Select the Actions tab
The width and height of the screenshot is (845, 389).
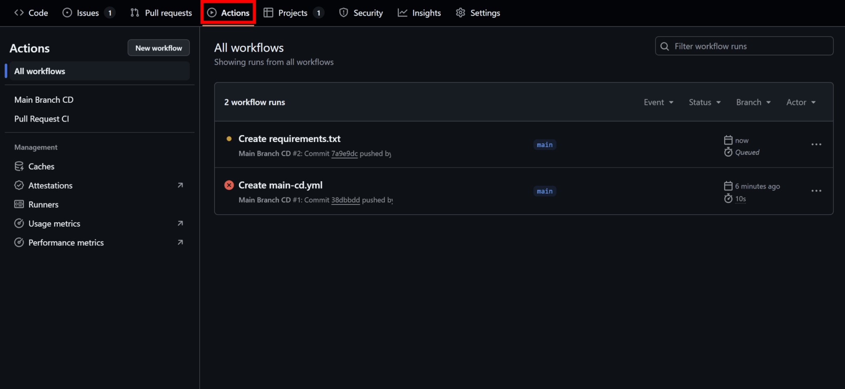click(x=228, y=13)
